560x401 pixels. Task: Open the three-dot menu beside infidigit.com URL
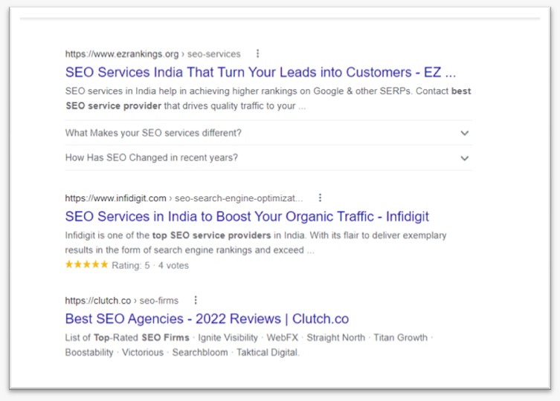click(x=320, y=198)
